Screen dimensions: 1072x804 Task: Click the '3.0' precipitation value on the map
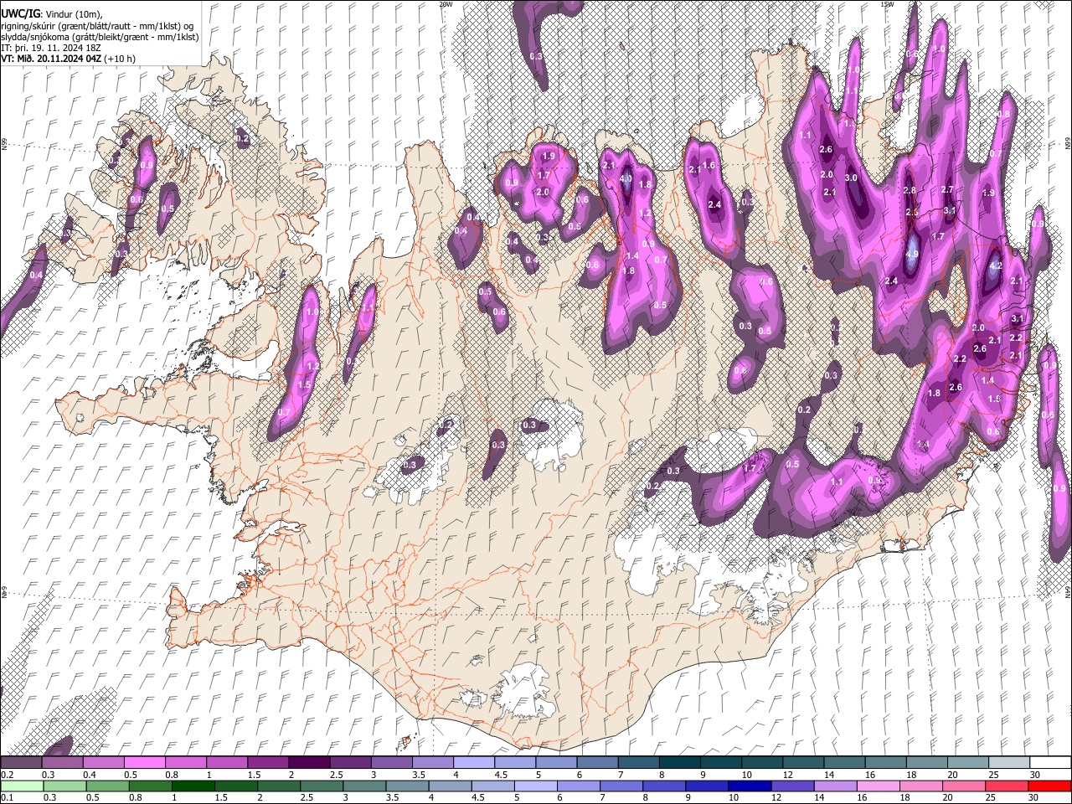coord(851,178)
